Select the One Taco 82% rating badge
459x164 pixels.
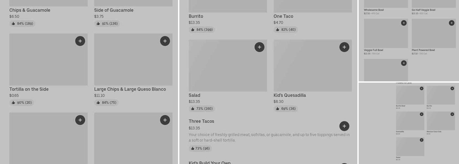tap(286, 30)
